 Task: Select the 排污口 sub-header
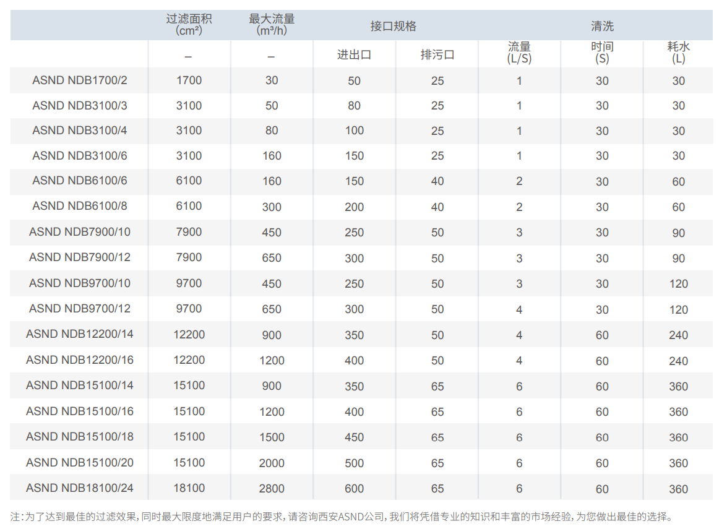437,55
